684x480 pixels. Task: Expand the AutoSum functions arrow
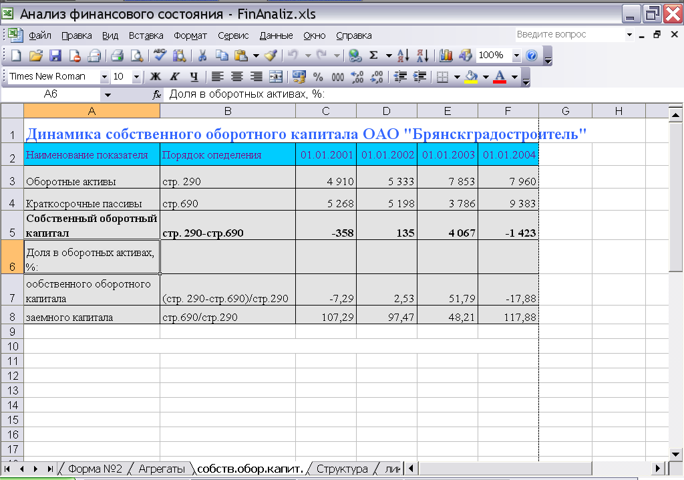(389, 55)
